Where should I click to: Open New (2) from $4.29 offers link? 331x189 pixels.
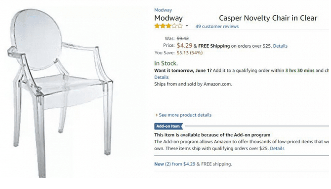click(x=175, y=164)
